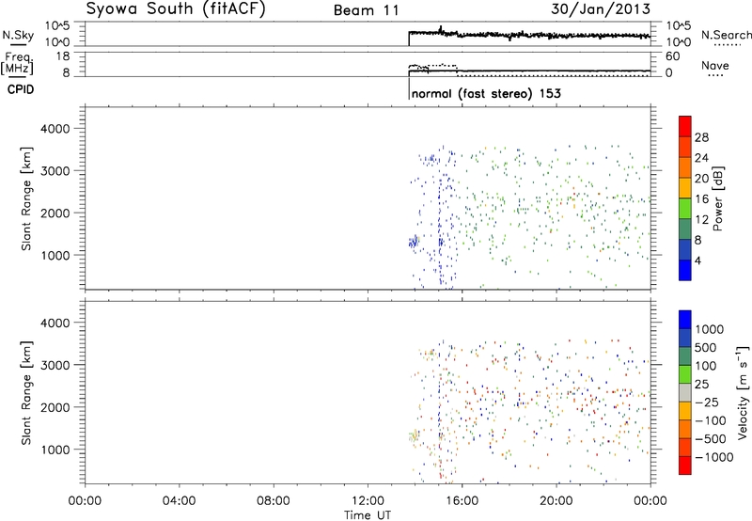The image size is (752, 521).
Task: Click the CPID start marker line near 13:45
Action: pyautogui.click(x=409, y=88)
